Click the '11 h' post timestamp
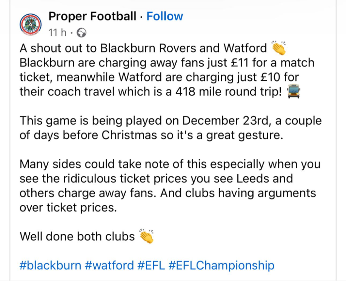 (x=58, y=33)
